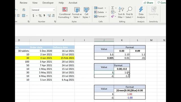Select column D header

tap(19, 40)
